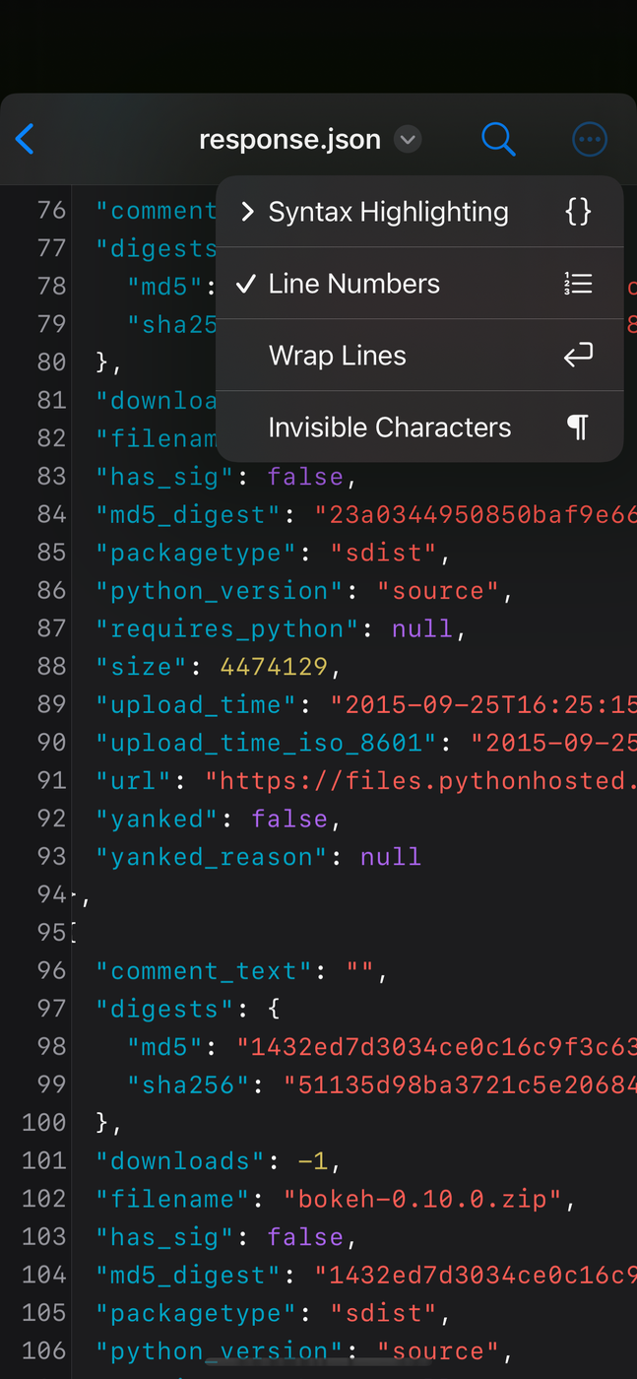This screenshot has height=1379, width=637.
Task: Enable Wrap Lines option
Action: tap(338, 356)
